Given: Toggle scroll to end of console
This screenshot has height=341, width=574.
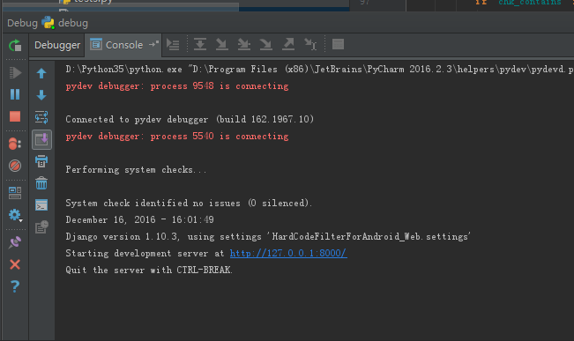Looking at the screenshot, I should click(41, 139).
